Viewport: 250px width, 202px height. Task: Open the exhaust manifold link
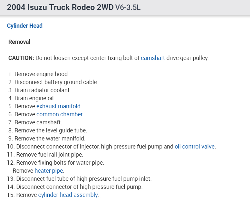[x=59, y=106]
